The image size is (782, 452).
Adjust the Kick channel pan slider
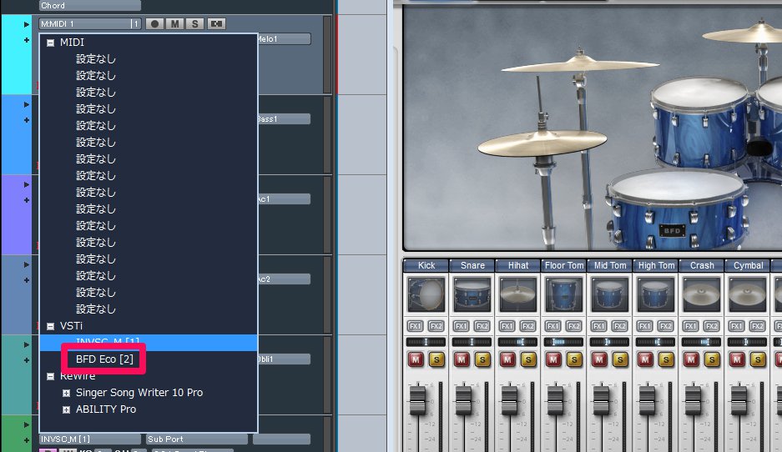(426, 342)
